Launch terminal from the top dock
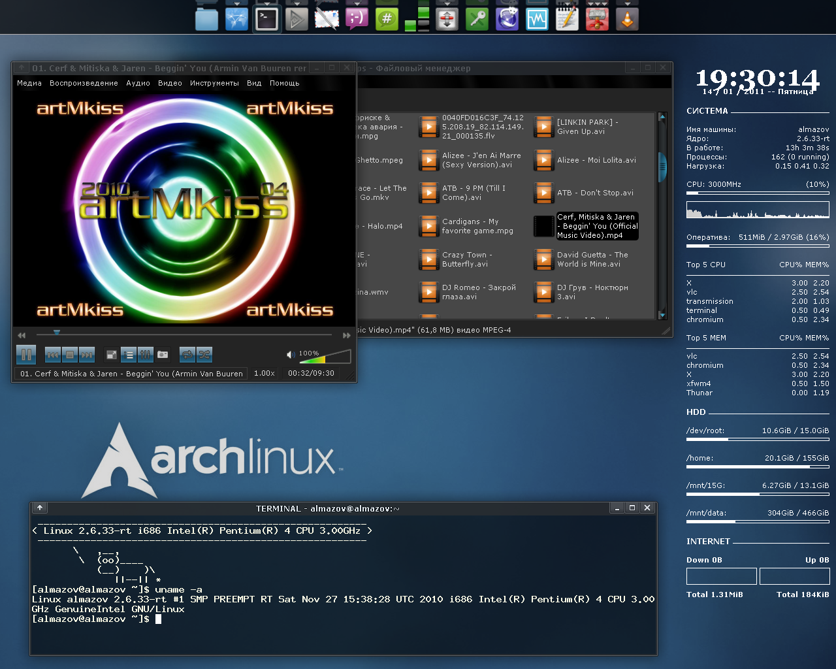 tap(266, 19)
